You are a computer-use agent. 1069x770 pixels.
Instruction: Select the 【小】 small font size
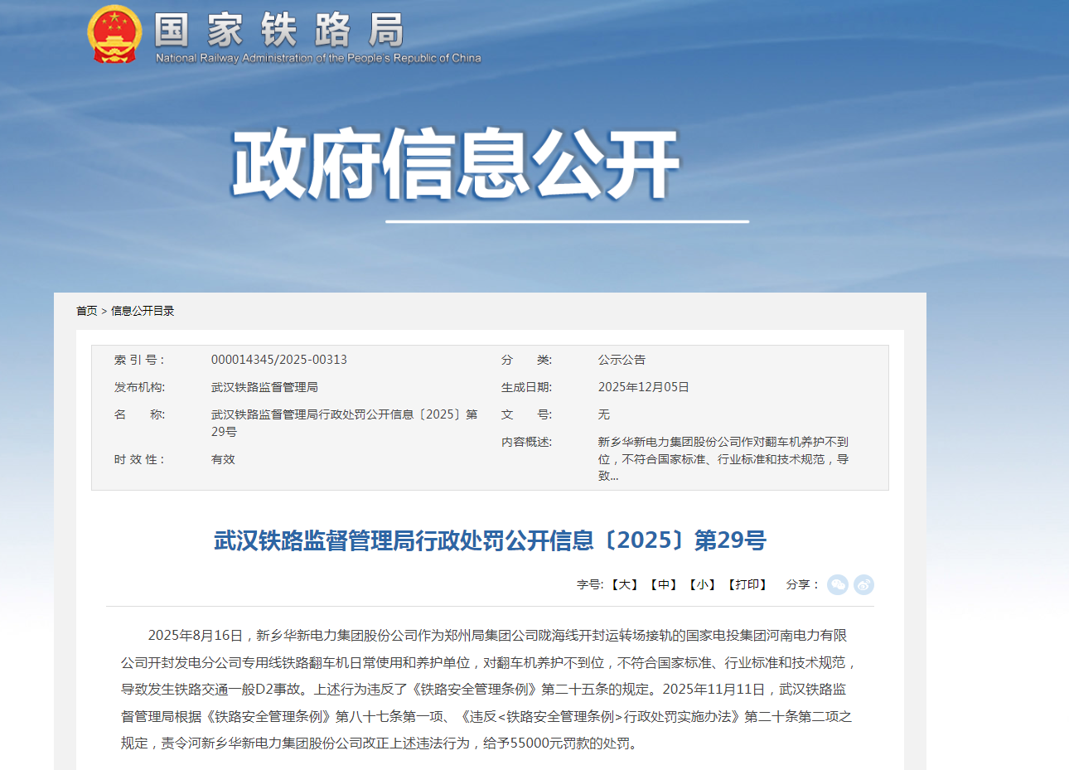[702, 584]
